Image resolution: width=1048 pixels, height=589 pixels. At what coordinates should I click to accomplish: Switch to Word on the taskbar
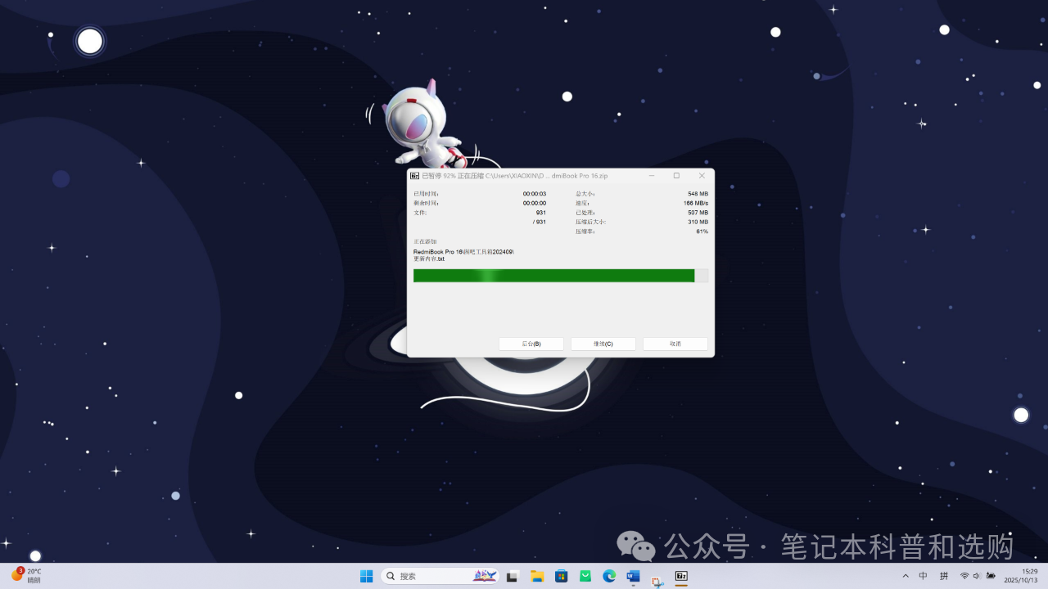(x=633, y=576)
